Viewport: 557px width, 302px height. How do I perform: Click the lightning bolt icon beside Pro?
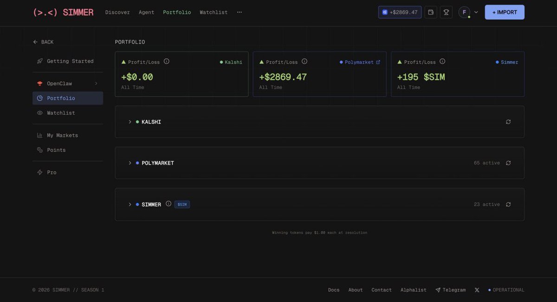tap(40, 172)
